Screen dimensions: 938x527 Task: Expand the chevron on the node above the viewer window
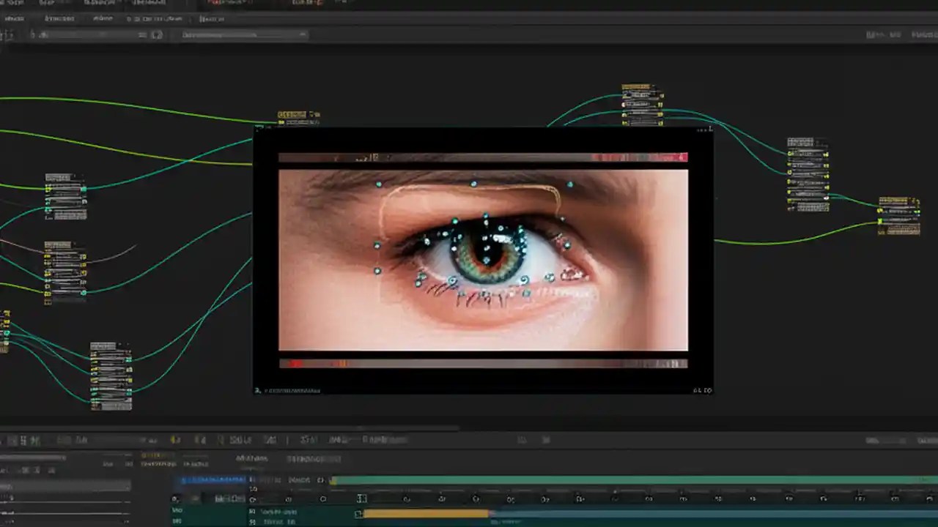(315, 114)
